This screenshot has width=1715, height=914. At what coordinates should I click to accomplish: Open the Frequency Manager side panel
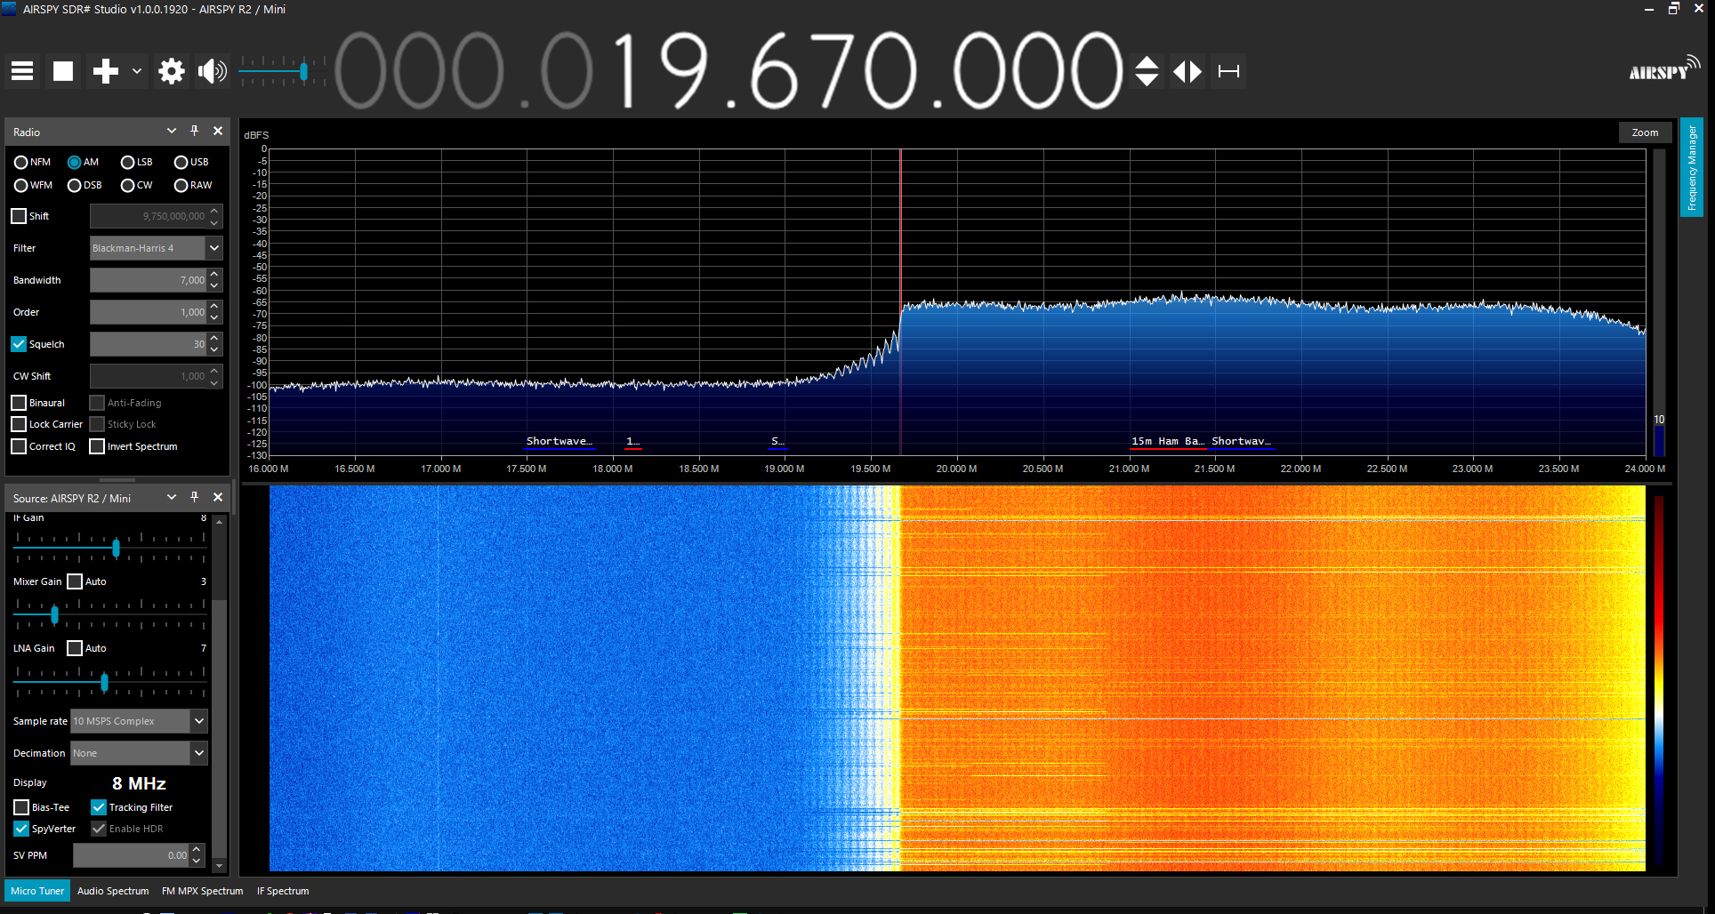click(x=1691, y=167)
